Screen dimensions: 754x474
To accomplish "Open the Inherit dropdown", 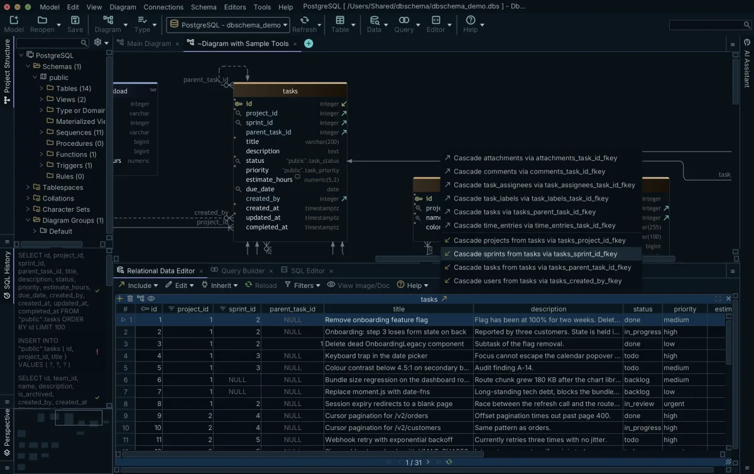I will [x=220, y=285].
